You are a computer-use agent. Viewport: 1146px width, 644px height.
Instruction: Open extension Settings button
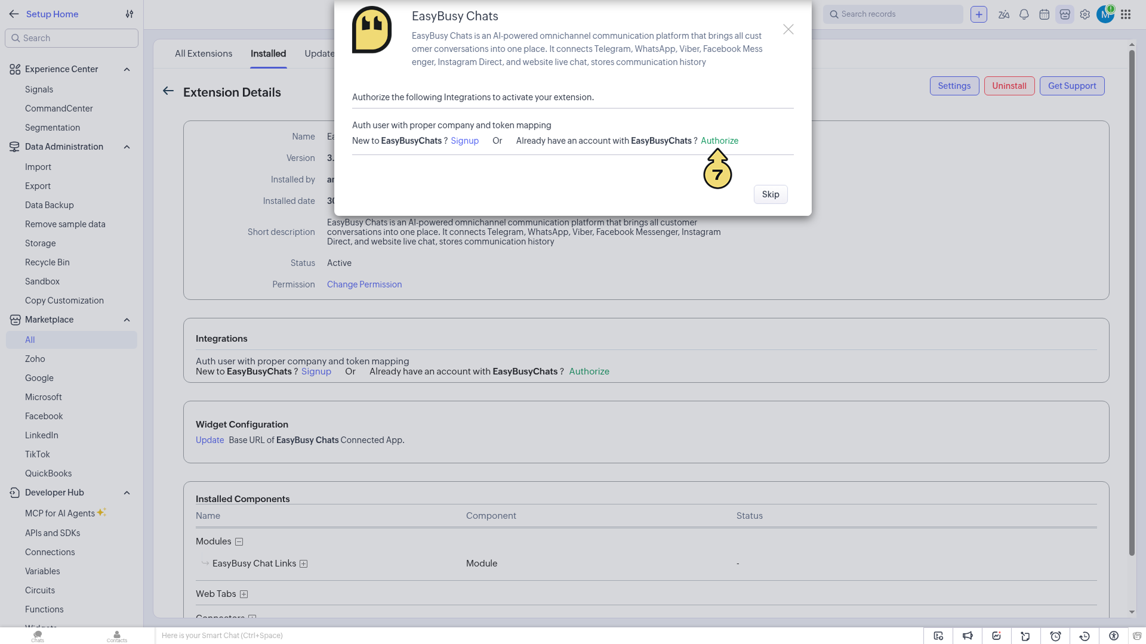(954, 86)
